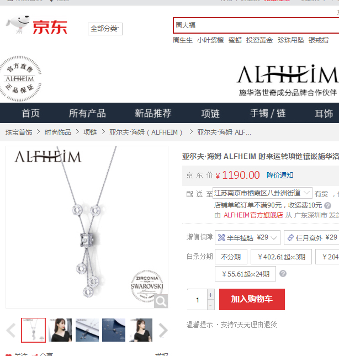Image resolution: width=339 pixels, height=356 pixels.
Task: Open the 新品推荐 store menu
Action: point(153,113)
